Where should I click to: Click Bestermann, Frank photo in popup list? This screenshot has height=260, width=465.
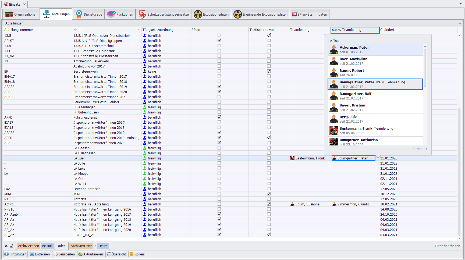coord(334,130)
